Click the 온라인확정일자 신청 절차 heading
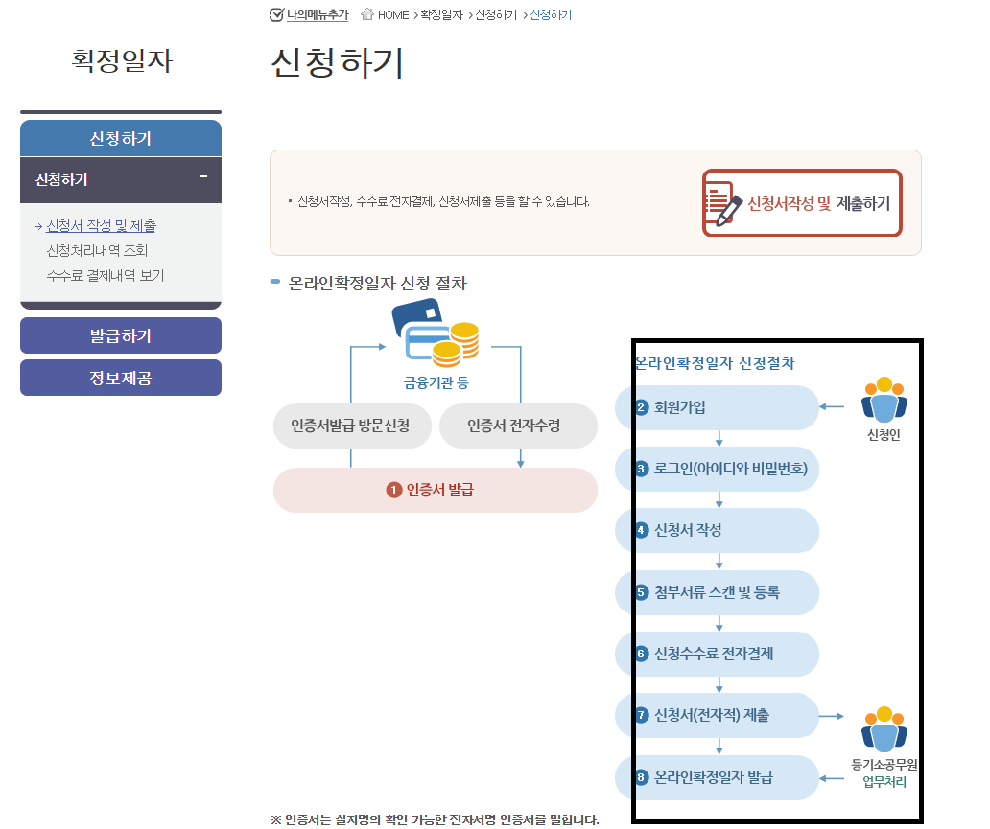The image size is (990, 829). coord(377,284)
